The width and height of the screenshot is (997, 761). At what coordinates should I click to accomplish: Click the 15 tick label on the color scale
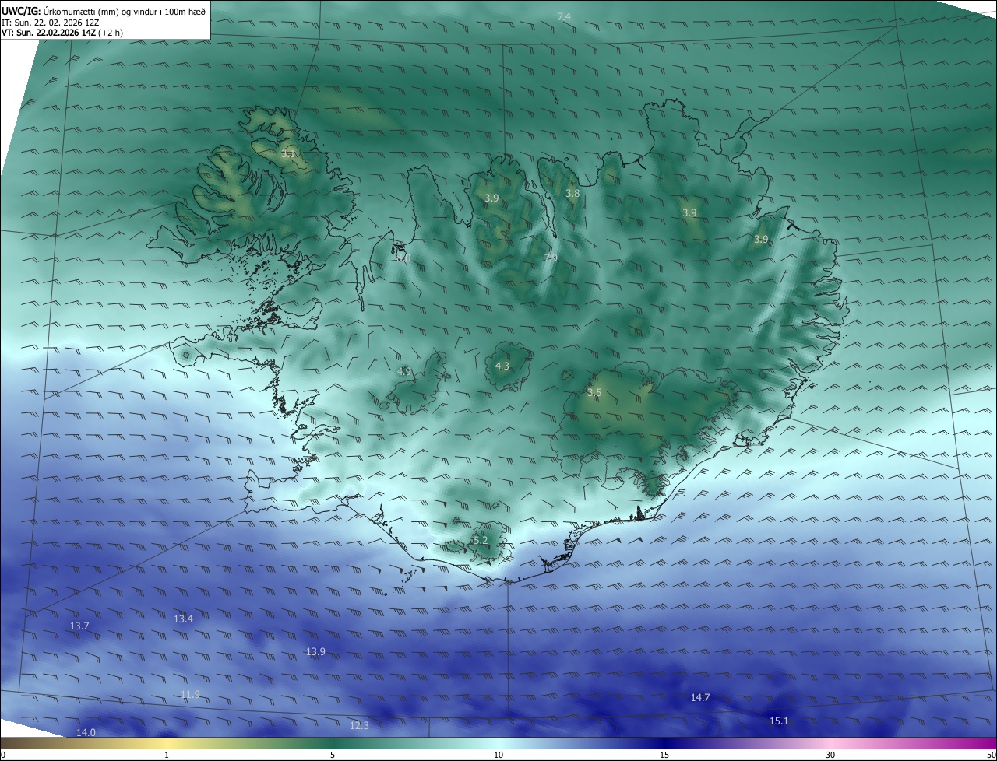pyautogui.click(x=664, y=755)
